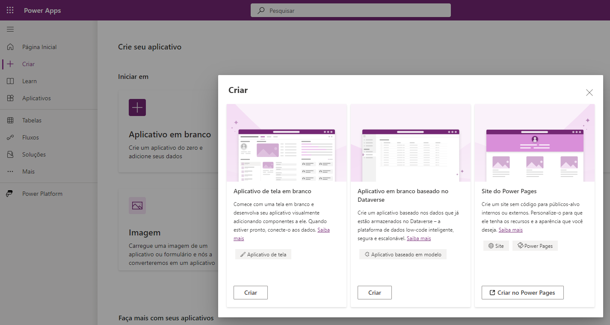Click the Imagem card title
This screenshot has width=610, height=325.
pos(145,232)
